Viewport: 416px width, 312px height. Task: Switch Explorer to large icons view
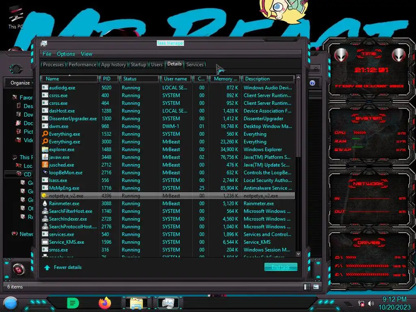(316, 287)
